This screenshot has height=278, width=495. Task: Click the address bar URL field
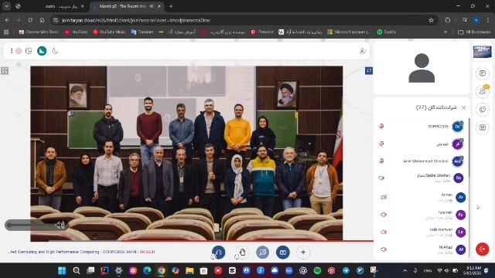243,20
